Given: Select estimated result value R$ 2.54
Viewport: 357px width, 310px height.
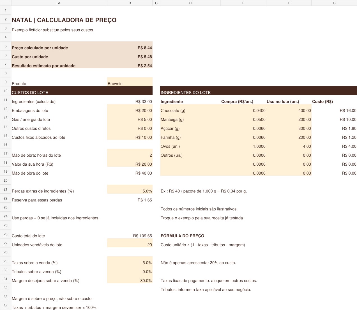Looking at the screenshot, I should [130, 64].
